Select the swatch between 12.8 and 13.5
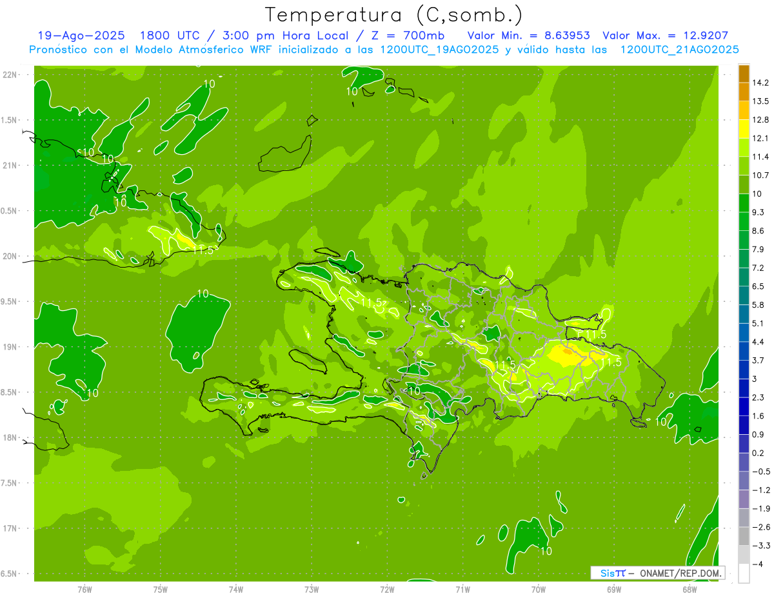The height and width of the screenshot is (598, 774). [744, 110]
